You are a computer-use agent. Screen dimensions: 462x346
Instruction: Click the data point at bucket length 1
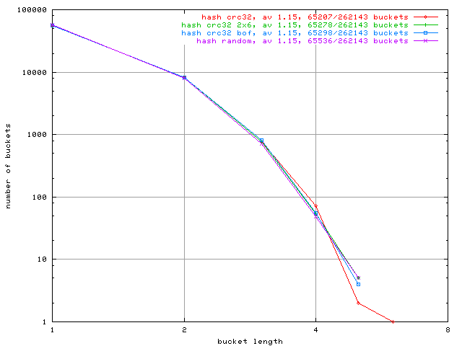(x=53, y=25)
